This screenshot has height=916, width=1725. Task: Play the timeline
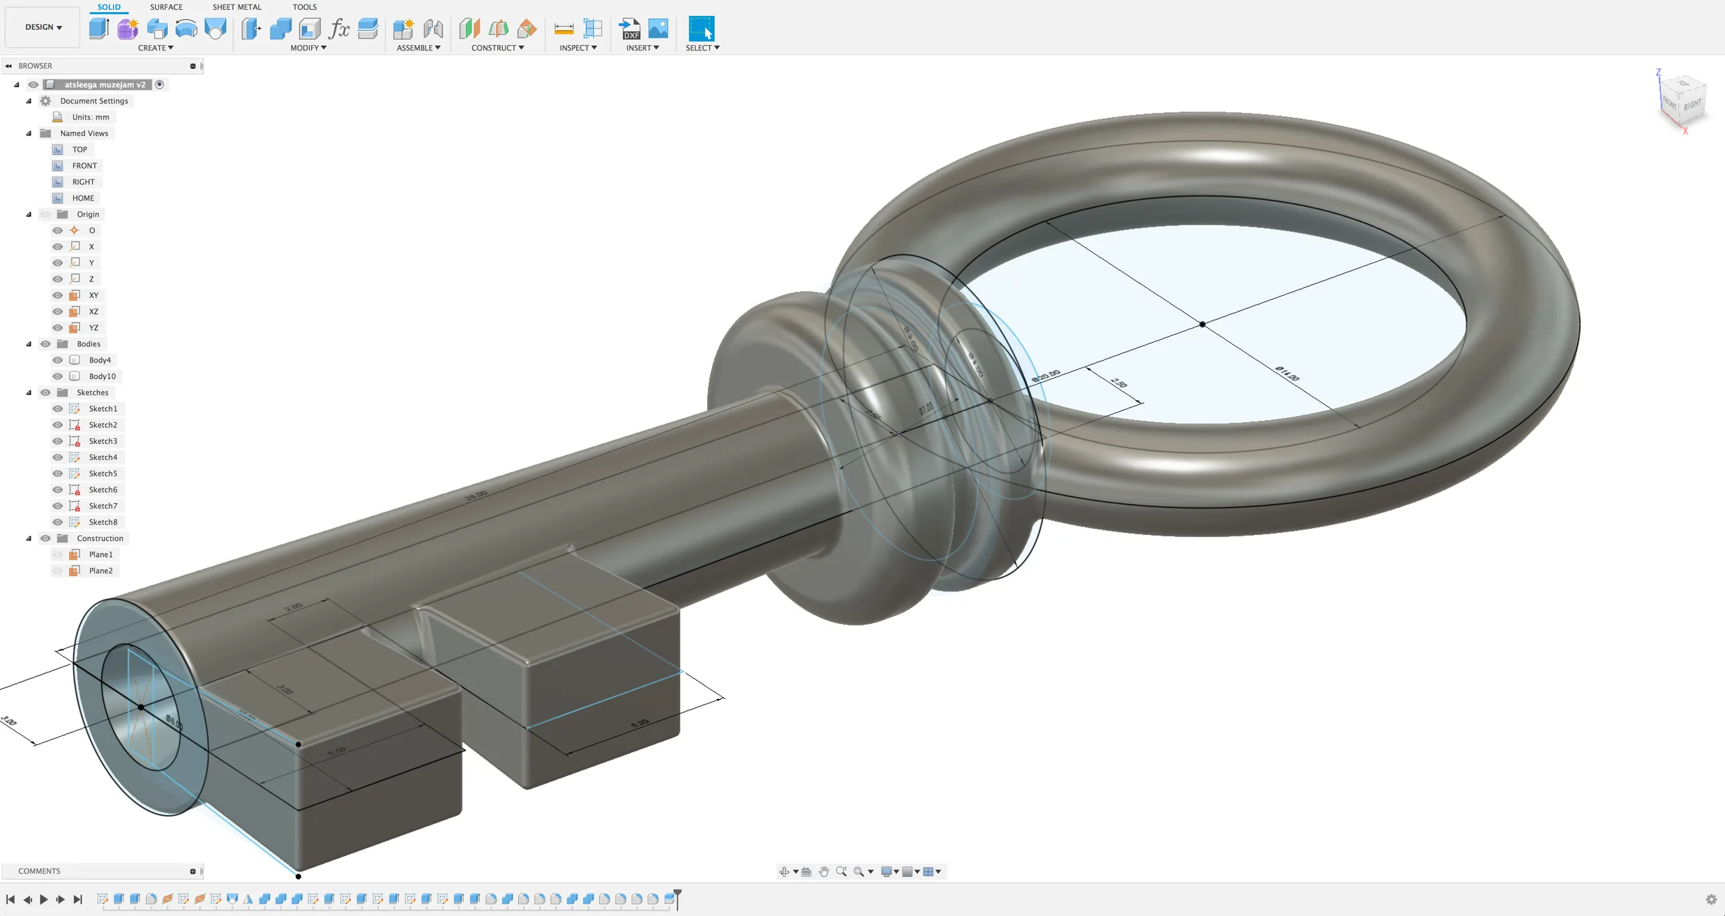44,899
